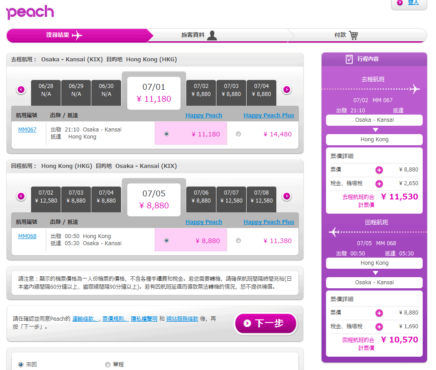Select Happy Peach Plus ¥14,480 for MM067
Viewport: 436px width, 370px height.
[239, 134]
